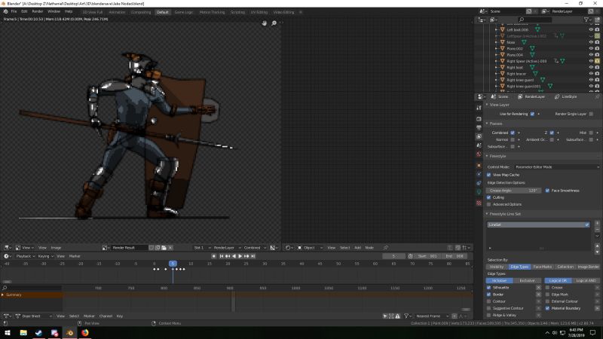Unlink the Render Result image with X
603x339 pixels.
tap(170, 248)
